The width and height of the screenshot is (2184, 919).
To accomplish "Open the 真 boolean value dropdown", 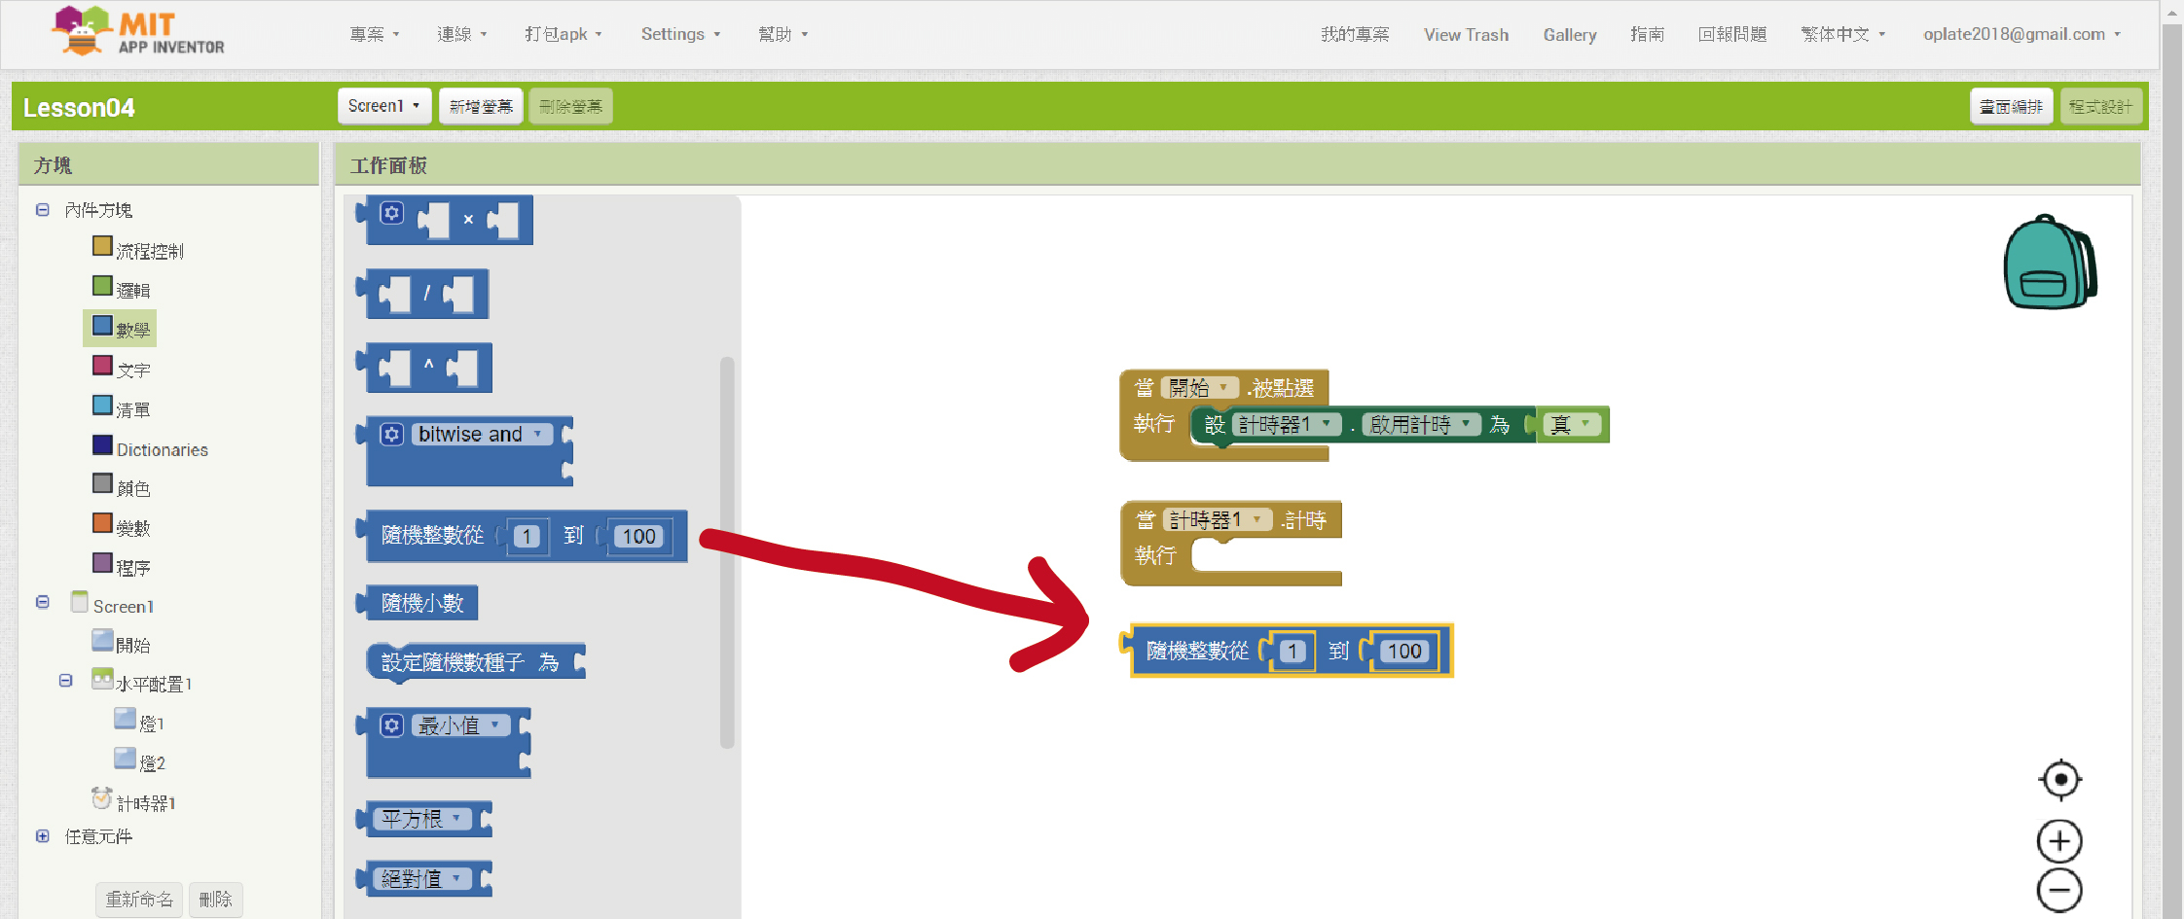I will (1572, 425).
